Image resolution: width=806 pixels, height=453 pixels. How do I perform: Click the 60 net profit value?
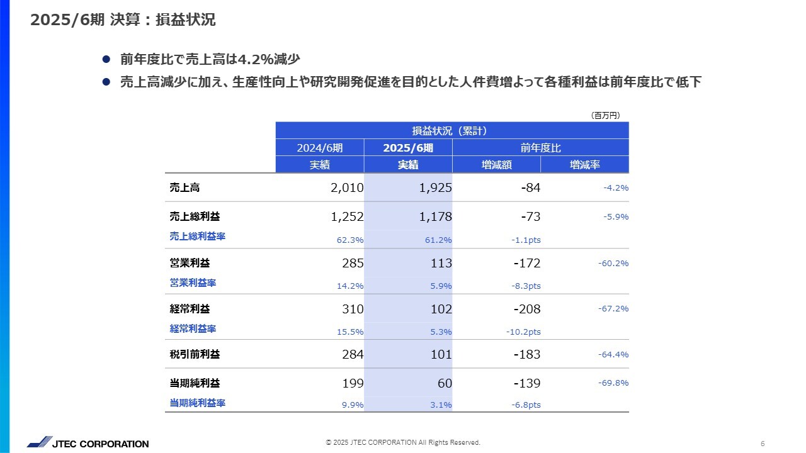445,383
